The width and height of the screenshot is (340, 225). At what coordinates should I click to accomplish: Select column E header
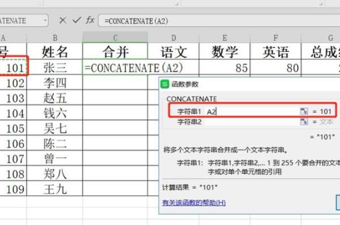[x=224, y=38]
